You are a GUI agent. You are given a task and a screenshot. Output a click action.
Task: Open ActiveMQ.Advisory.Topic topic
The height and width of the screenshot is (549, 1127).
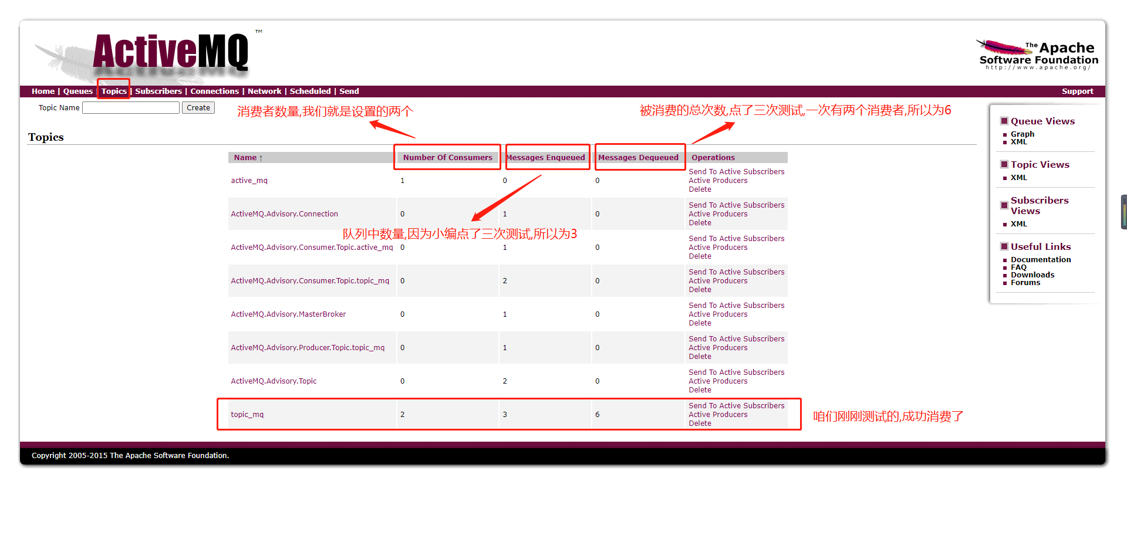(274, 381)
